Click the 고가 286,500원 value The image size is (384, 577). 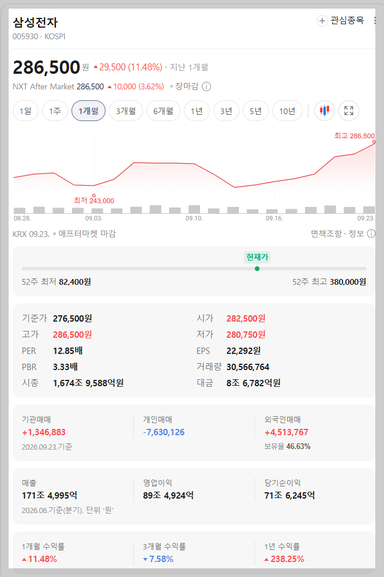click(x=73, y=334)
